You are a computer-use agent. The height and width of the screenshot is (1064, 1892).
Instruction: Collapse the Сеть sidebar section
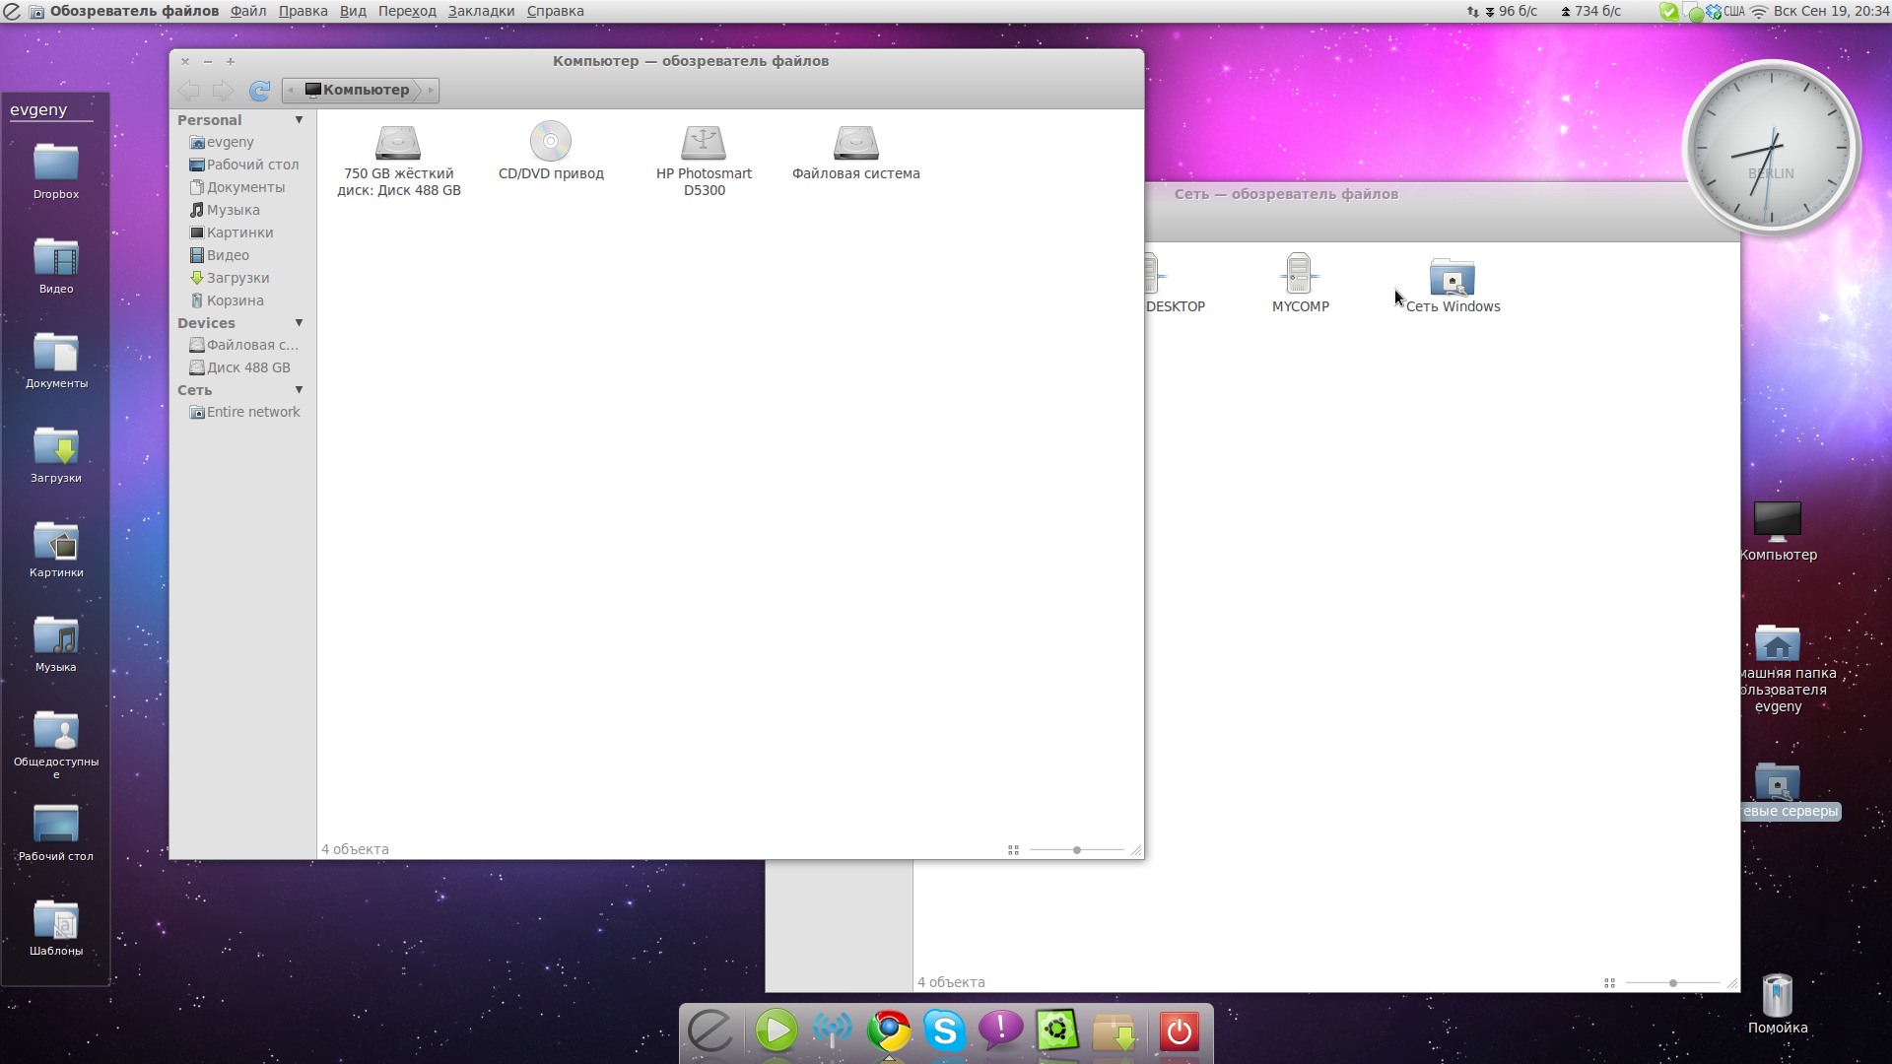point(299,390)
